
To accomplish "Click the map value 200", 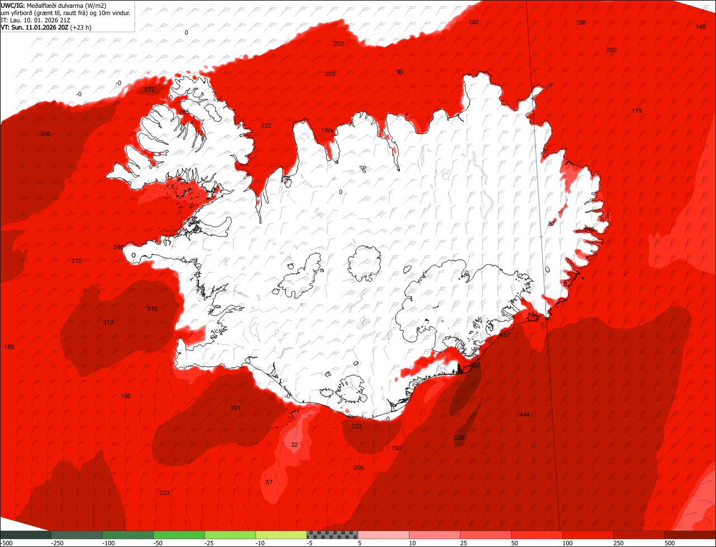I will coord(611,50).
